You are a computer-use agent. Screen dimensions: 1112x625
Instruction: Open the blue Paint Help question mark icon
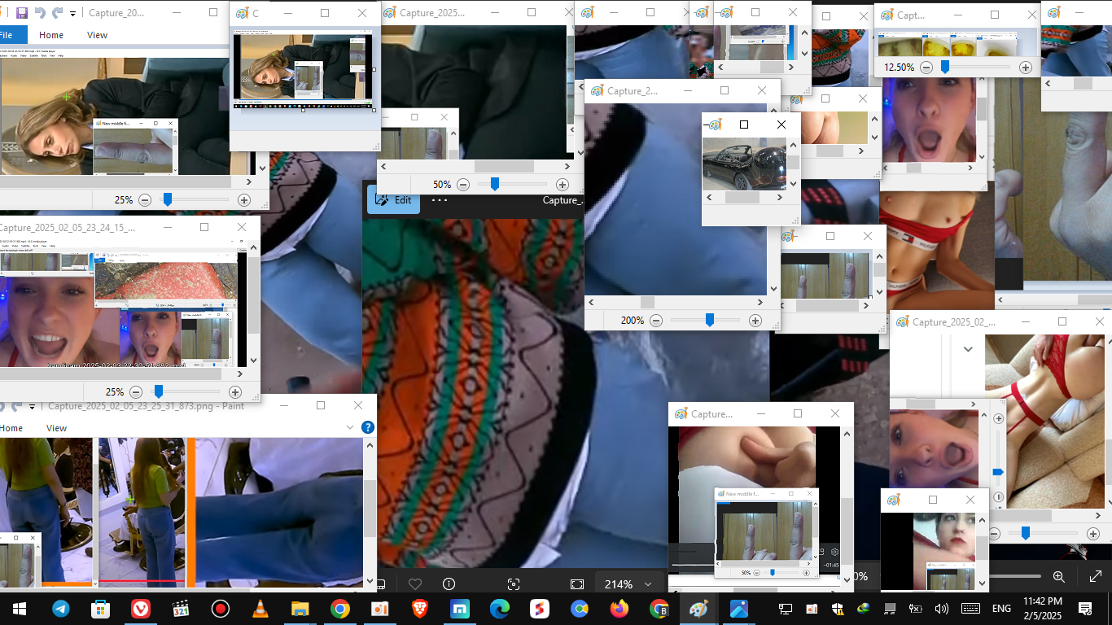tap(368, 427)
